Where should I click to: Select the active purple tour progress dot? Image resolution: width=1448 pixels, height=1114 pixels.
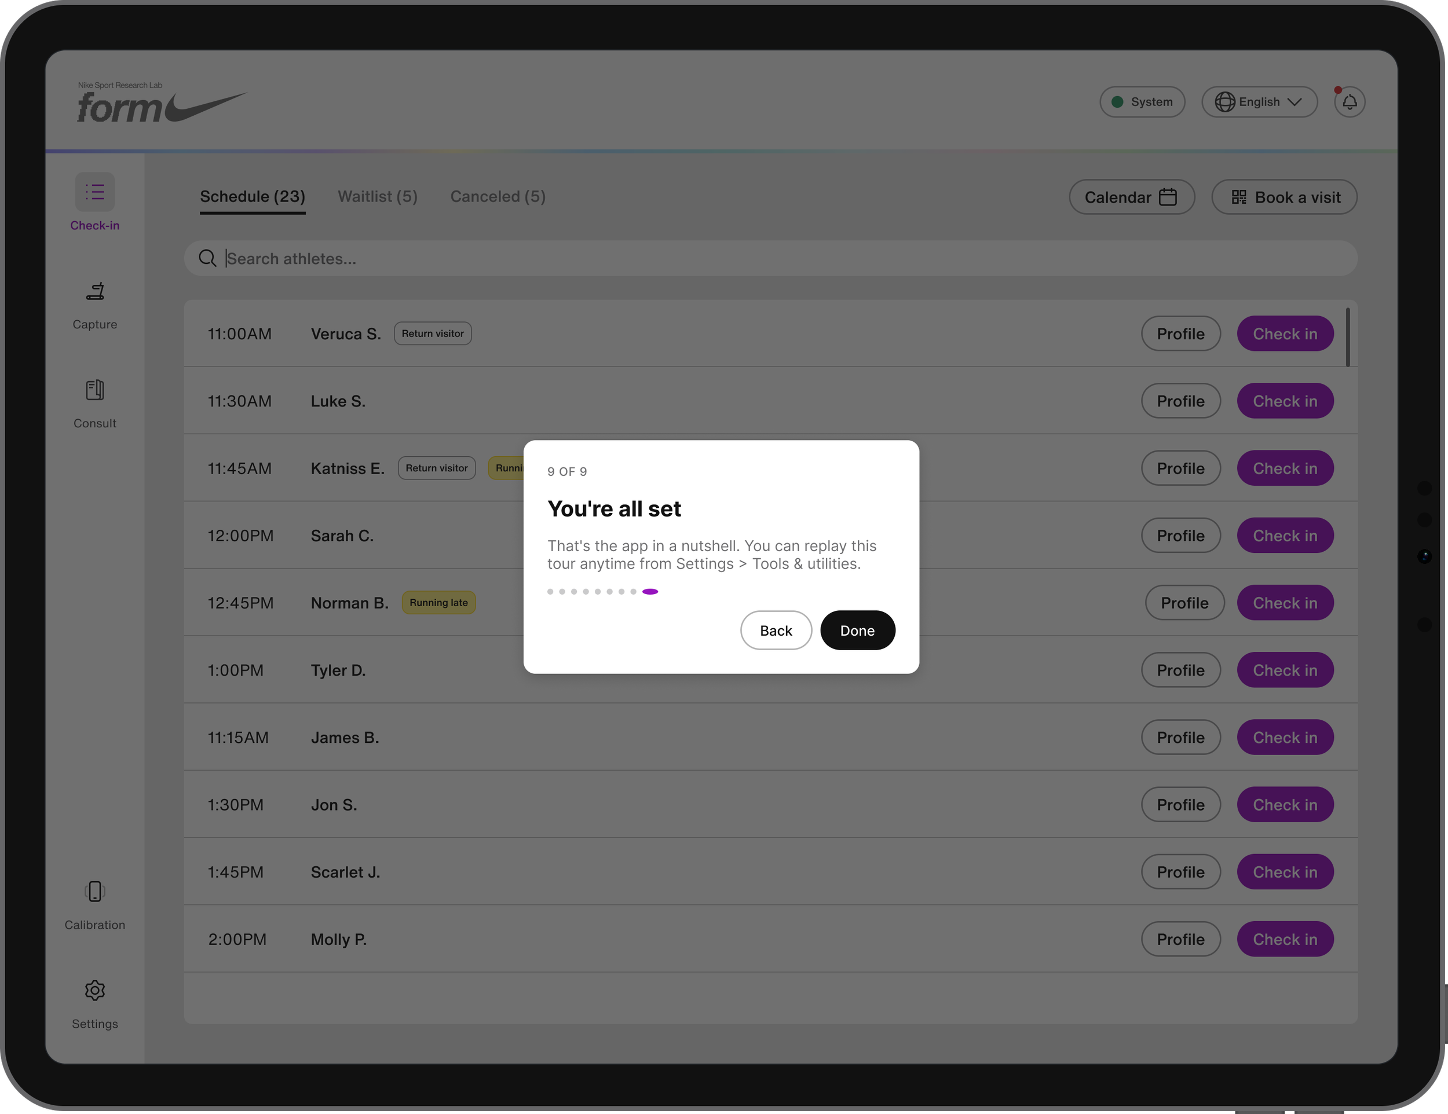coord(650,591)
